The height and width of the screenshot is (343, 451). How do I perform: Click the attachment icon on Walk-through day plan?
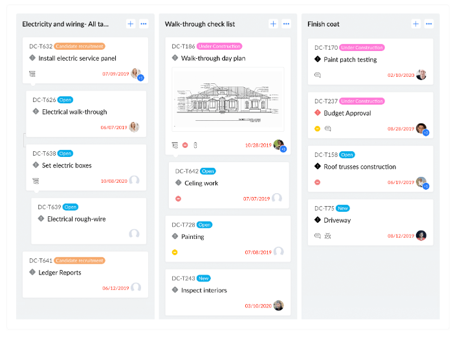coord(195,145)
